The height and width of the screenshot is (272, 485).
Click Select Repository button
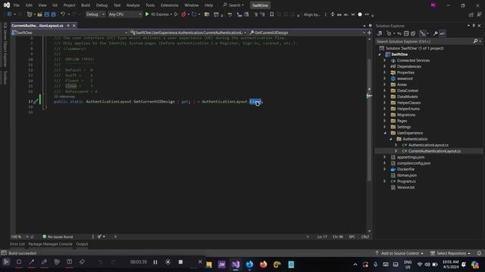coord(451,253)
